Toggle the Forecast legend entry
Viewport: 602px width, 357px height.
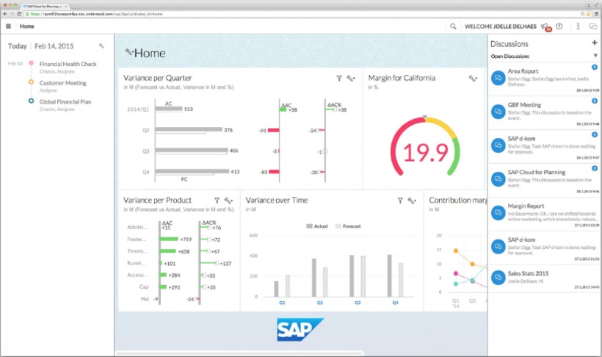[x=348, y=226]
